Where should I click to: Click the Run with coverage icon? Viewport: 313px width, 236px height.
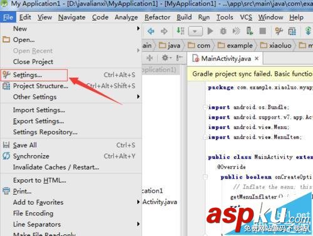237,31
